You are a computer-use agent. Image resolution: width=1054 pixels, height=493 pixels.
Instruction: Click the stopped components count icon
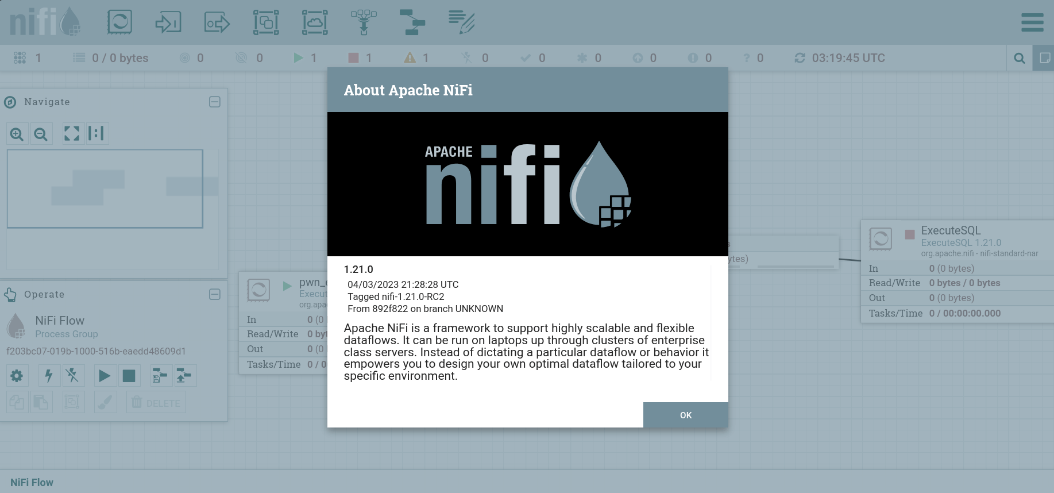353,58
